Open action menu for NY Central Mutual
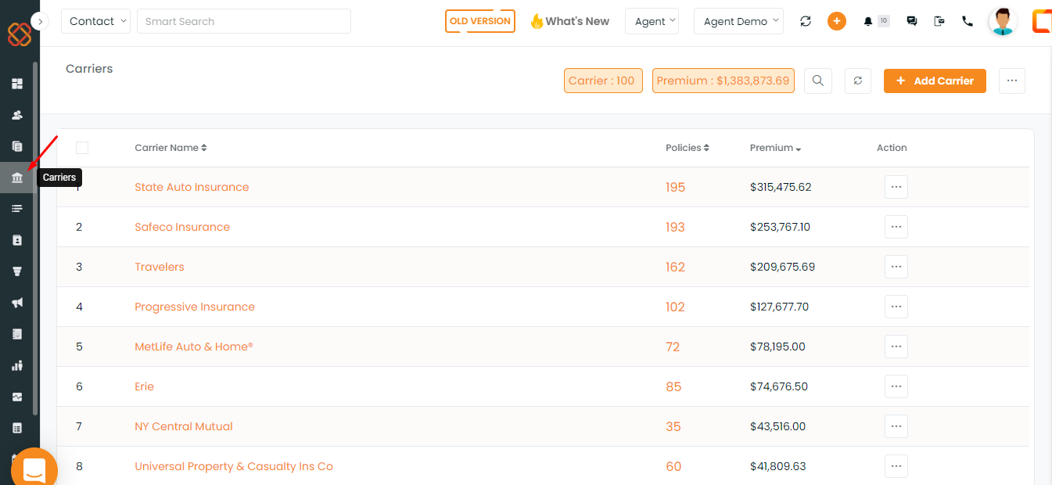The height and width of the screenshot is (485, 1052). click(896, 426)
